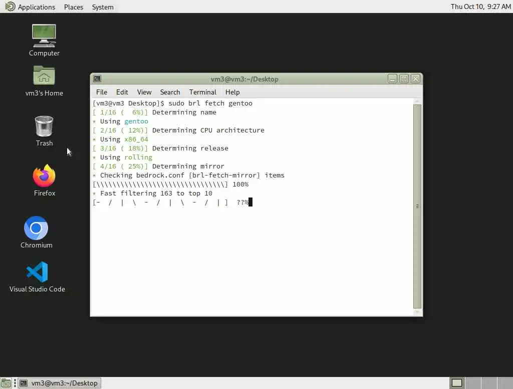Click the terminal vertical scrollbar thumb
The image size is (513, 389).
click(417, 206)
